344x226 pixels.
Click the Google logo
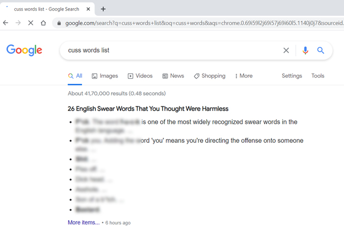click(x=24, y=51)
